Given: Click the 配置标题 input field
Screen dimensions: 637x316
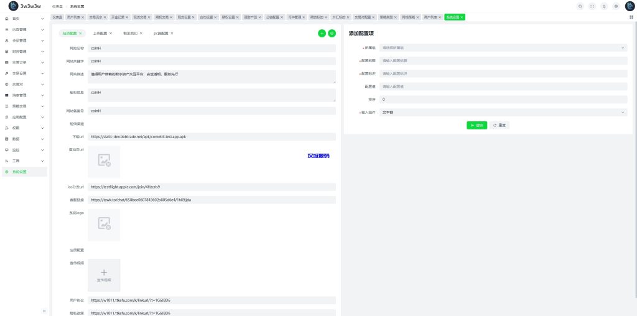Looking at the screenshot, I should [503, 60].
